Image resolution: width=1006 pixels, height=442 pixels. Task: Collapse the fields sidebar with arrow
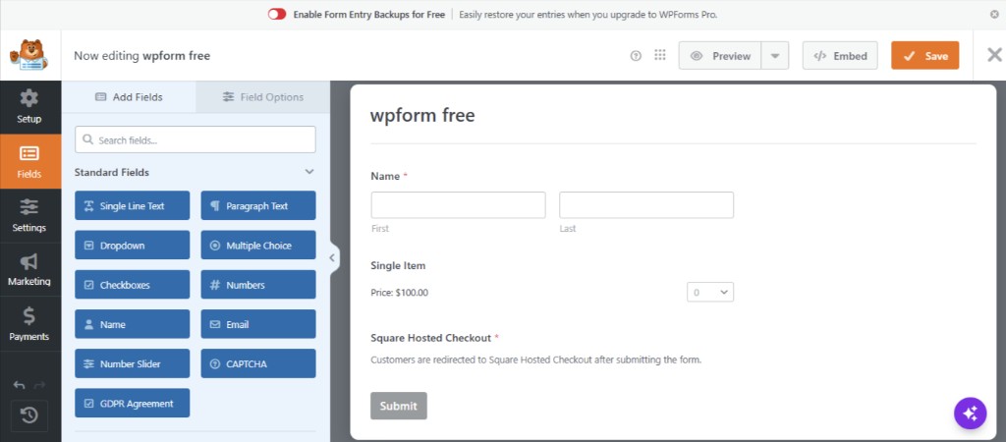click(x=332, y=258)
